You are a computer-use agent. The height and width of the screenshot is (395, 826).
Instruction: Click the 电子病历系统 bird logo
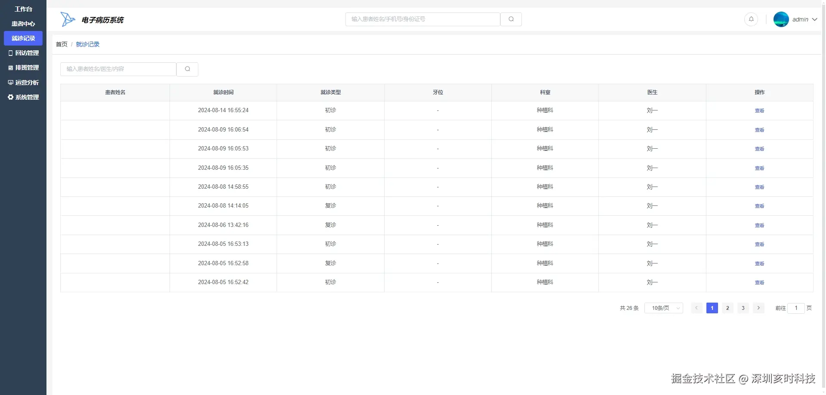click(68, 19)
